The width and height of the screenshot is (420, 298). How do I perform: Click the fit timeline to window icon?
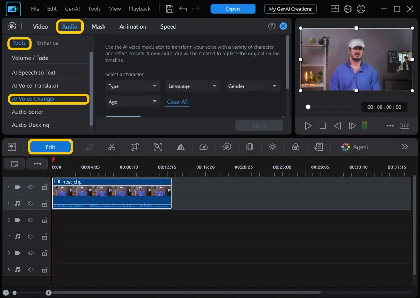click(37, 164)
